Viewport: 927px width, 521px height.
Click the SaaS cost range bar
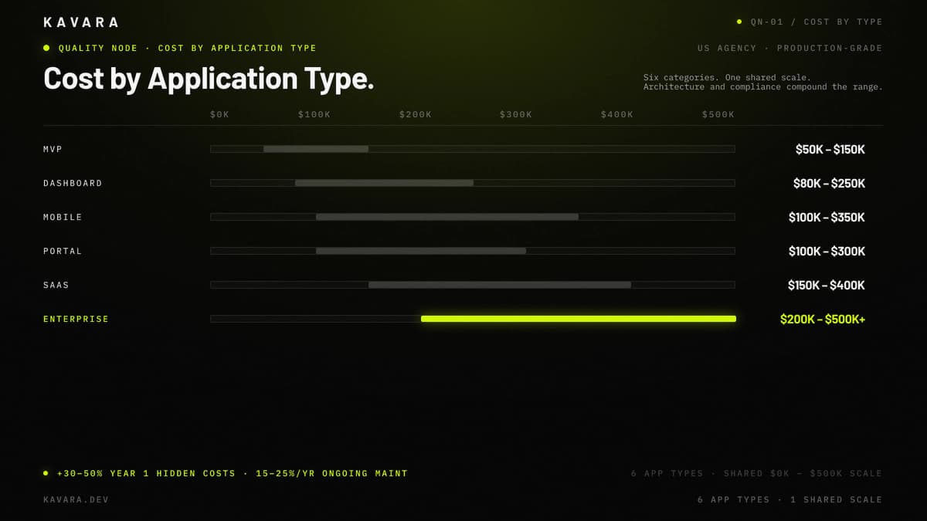500,285
